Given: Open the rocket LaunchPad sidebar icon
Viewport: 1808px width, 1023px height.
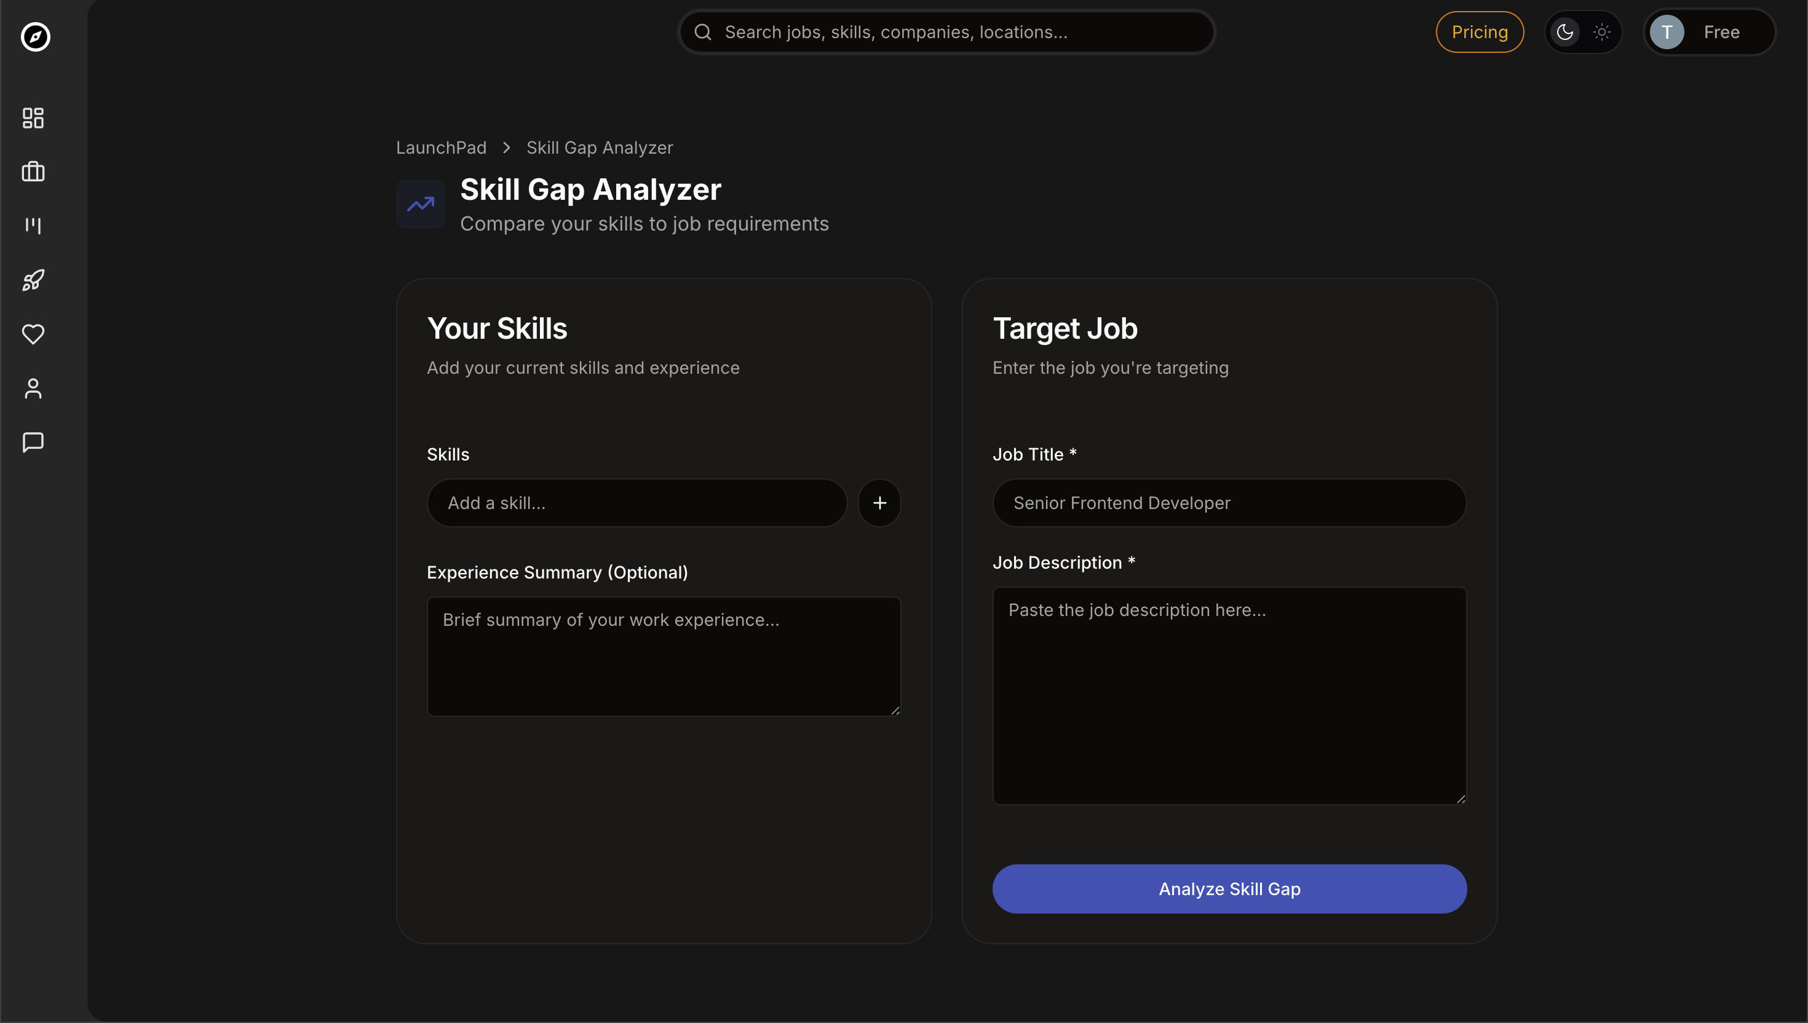Looking at the screenshot, I should coord(33,280).
